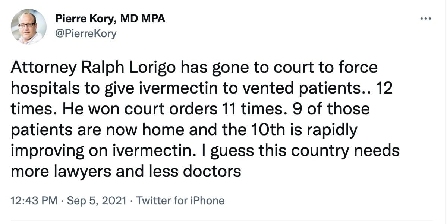Click the 12:43 PM timestamp
The width and height of the screenshot is (447, 224).
click(34, 201)
